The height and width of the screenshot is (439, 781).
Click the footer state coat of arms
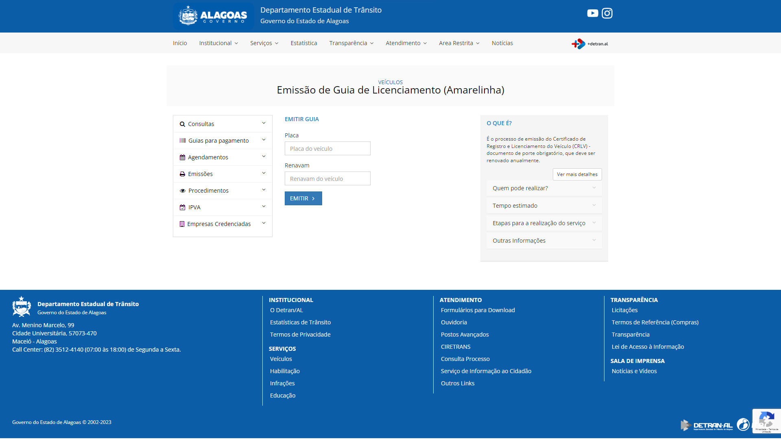[x=22, y=306]
